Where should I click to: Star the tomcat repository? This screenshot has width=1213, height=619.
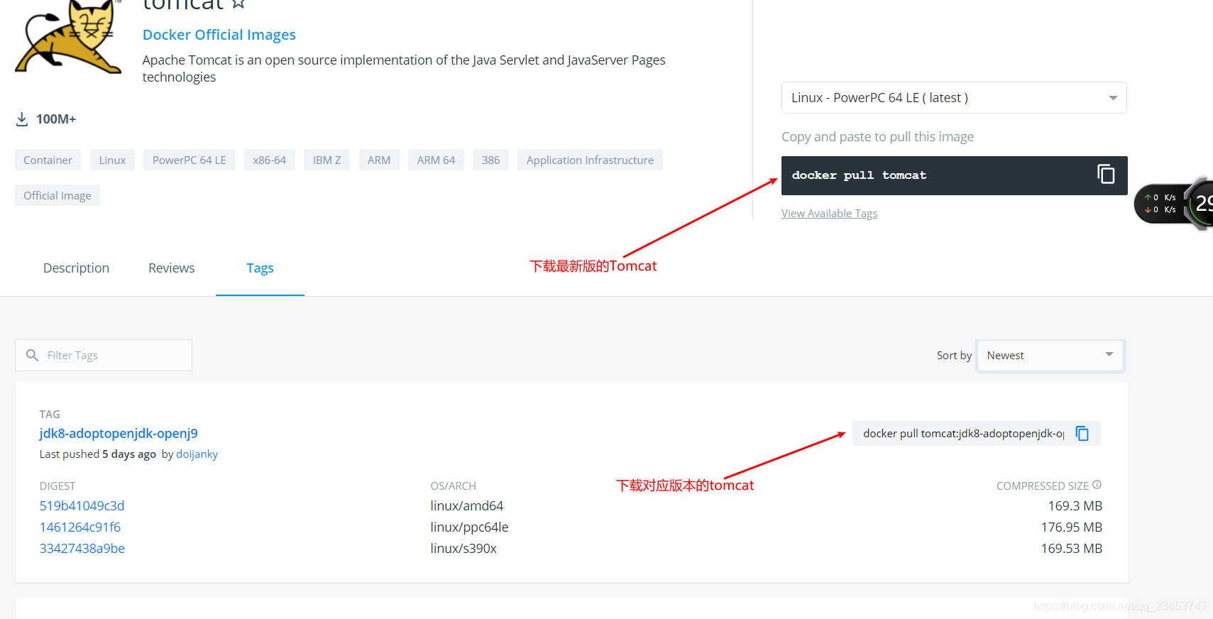(x=238, y=4)
